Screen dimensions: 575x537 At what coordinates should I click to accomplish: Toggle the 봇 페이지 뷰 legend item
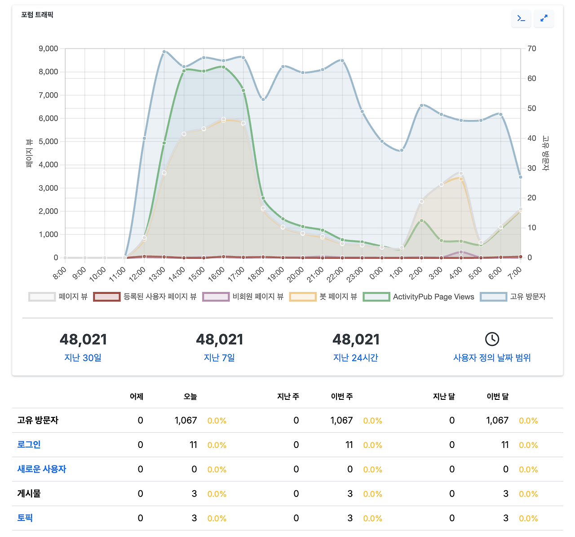point(323,297)
